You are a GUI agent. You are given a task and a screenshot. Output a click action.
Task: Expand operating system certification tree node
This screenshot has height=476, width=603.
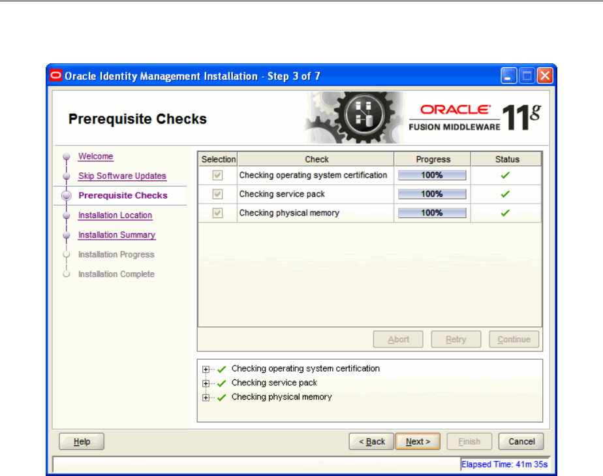point(206,370)
